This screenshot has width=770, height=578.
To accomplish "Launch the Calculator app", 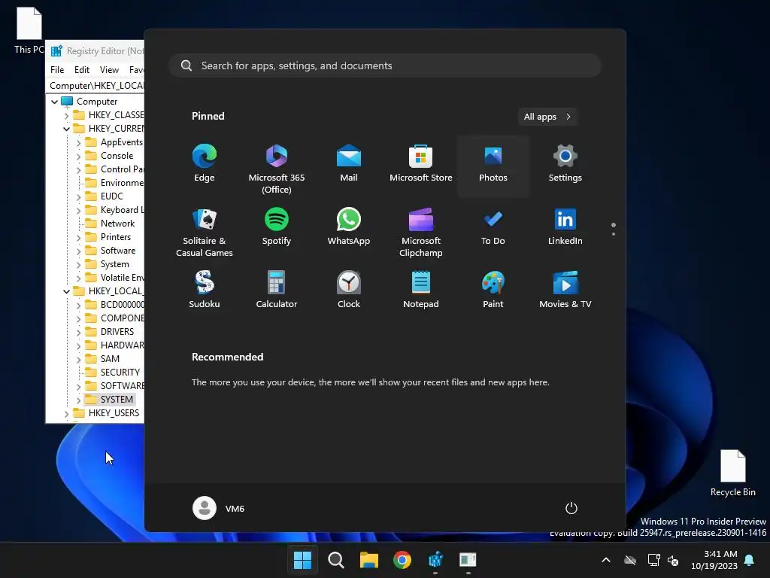I will pos(277,290).
